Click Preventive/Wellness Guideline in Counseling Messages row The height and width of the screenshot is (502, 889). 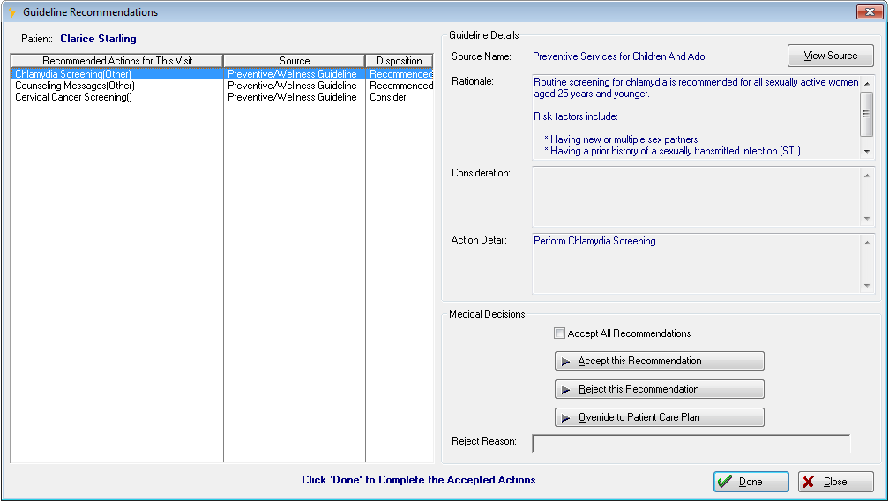coord(292,86)
